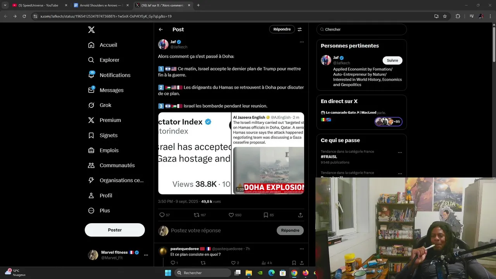
Task: Bookmark this page with star icon
Action: (445, 16)
